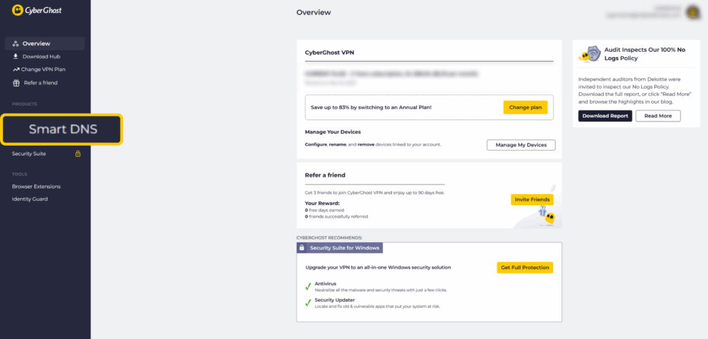The image size is (708, 339).
Task: Open the Security Suite sidebar item
Action: click(29, 154)
